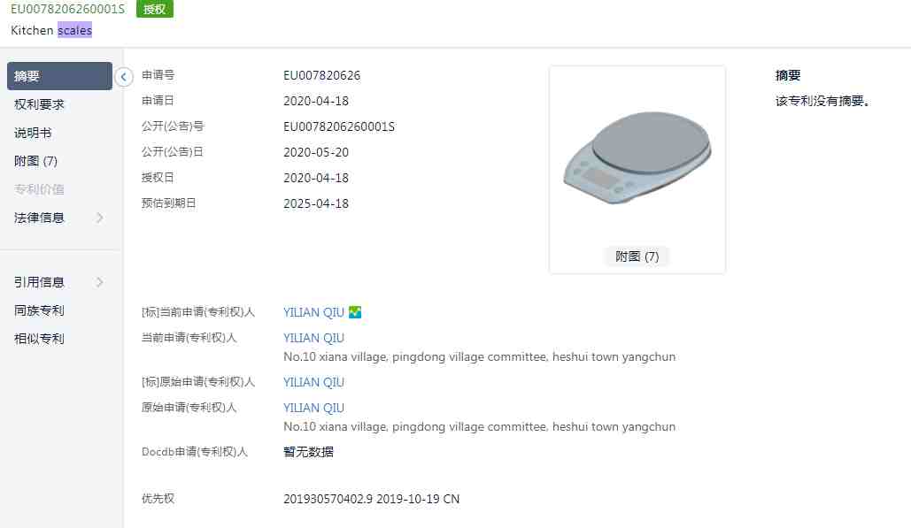
Task: Click the highlighted word scales in title
Action: click(74, 30)
